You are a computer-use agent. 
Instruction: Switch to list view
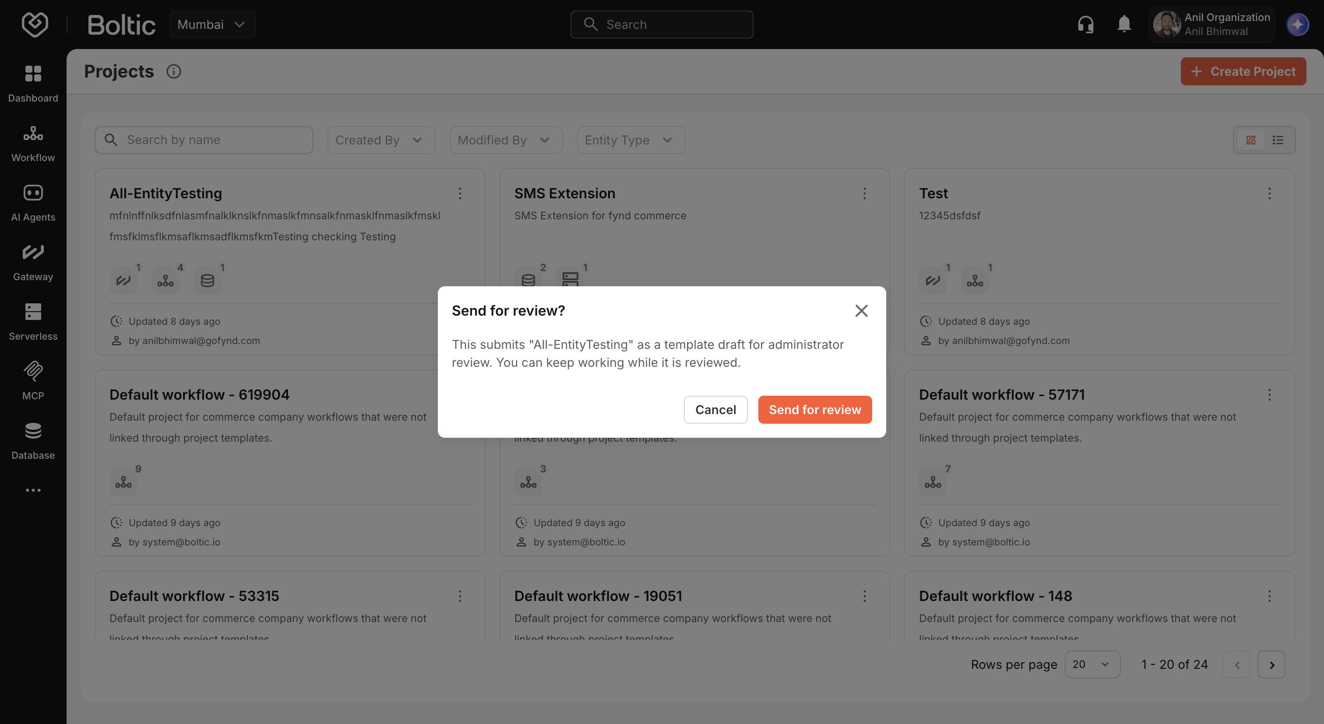[x=1278, y=140]
